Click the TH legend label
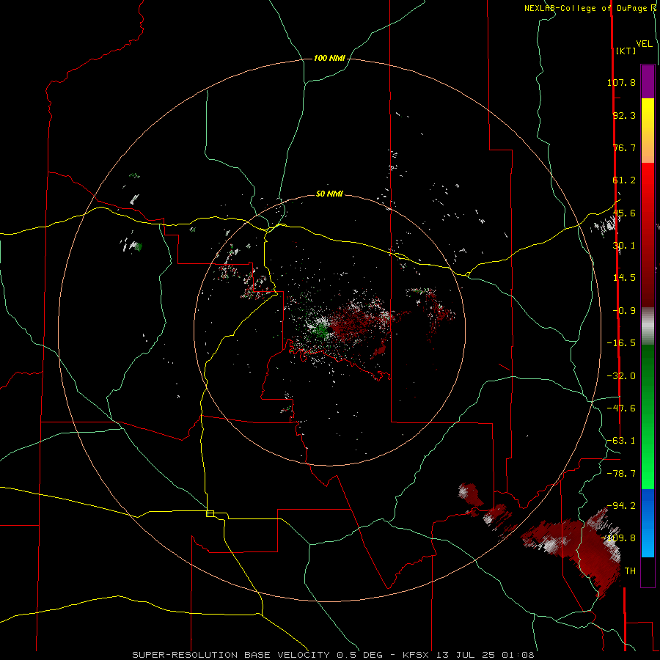 coord(630,571)
